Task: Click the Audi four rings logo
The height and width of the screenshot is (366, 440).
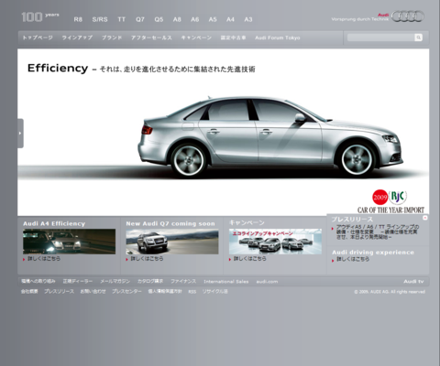Action: pyautogui.click(x=408, y=16)
